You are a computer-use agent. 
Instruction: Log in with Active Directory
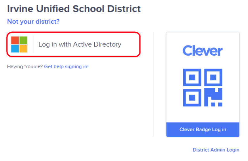(x=74, y=44)
